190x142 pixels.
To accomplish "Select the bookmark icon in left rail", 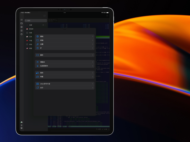I will [22, 31].
